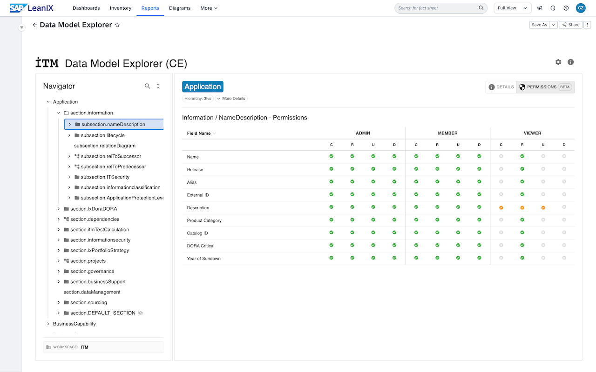The image size is (596, 372).
Task: Open the report info icon near the gear
Action: click(x=571, y=62)
